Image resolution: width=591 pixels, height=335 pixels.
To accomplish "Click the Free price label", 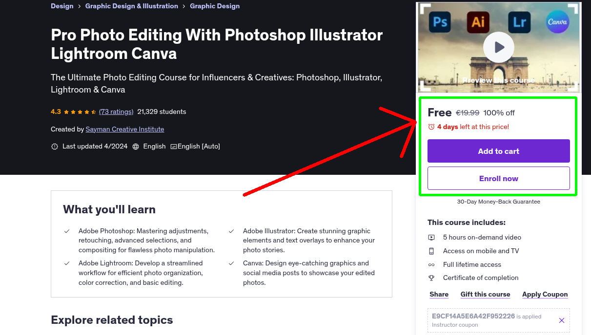I will 440,112.
